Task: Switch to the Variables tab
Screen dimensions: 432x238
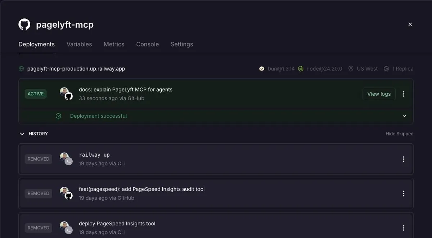Action: (79, 44)
